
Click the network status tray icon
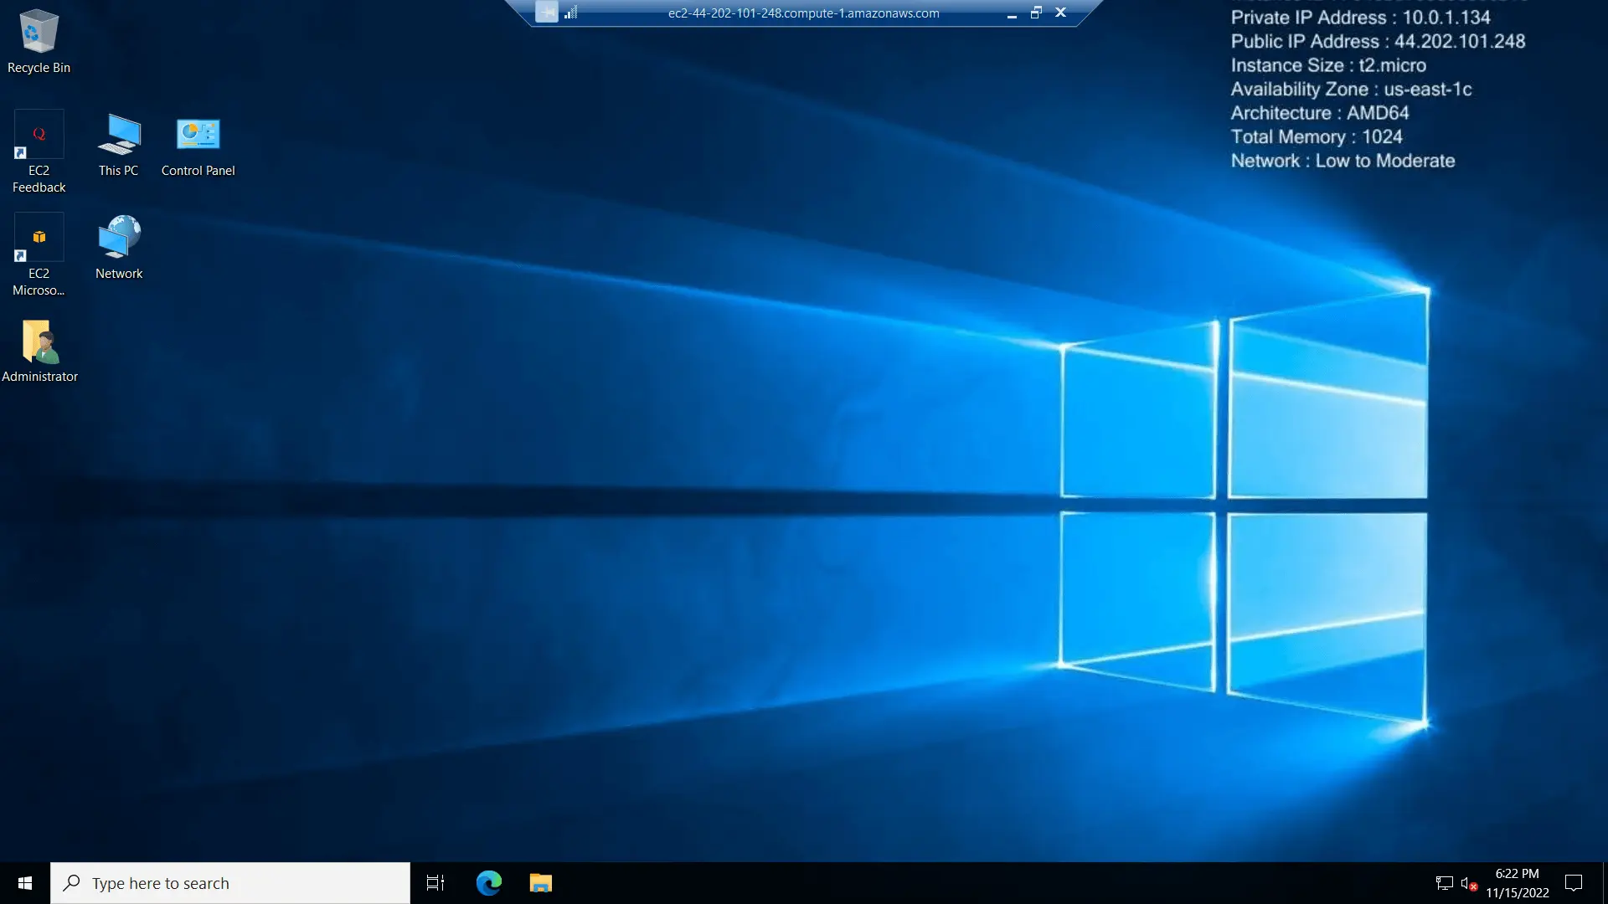(1444, 883)
